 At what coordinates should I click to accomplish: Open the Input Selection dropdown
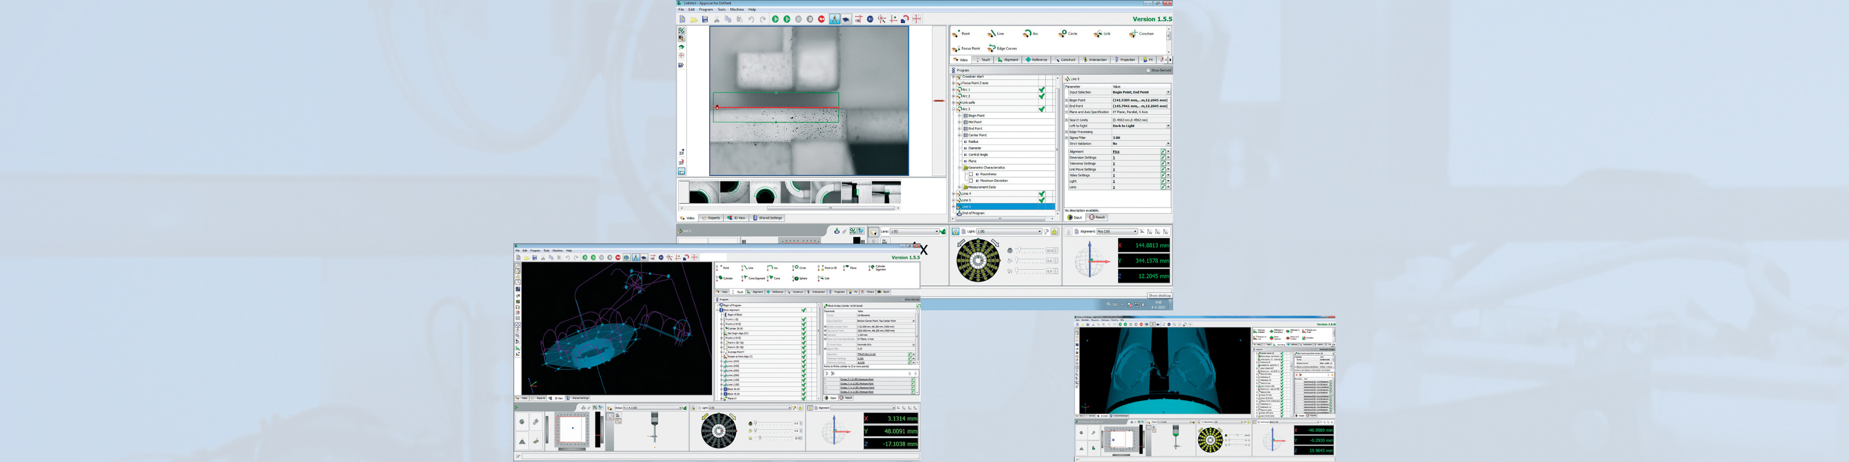pyautogui.click(x=1168, y=92)
